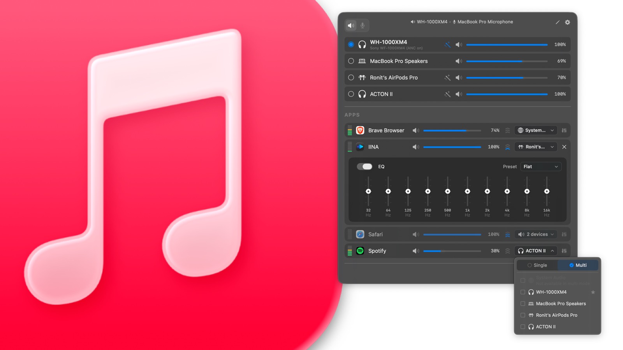Click star icon beside WH-1000XM4 in popup
Image resolution: width=623 pixels, height=350 pixels.
click(593, 292)
